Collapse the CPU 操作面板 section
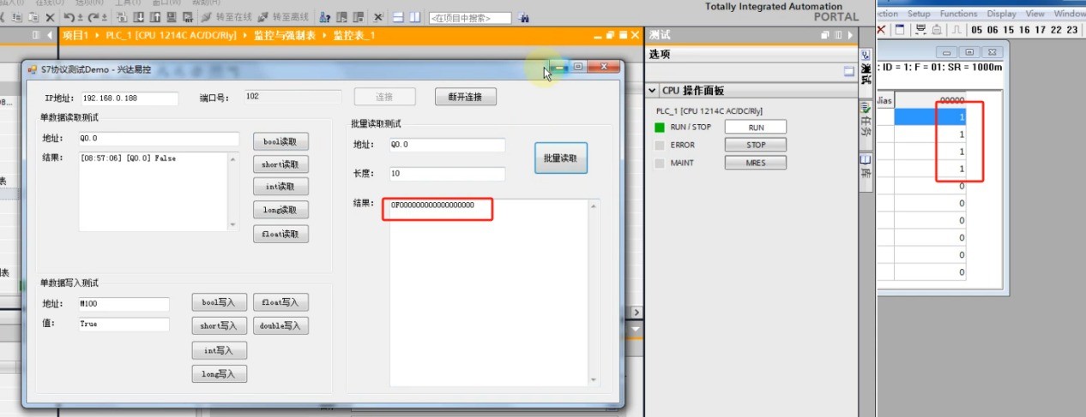This screenshot has height=417, width=1086. pyautogui.click(x=653, y=91)
